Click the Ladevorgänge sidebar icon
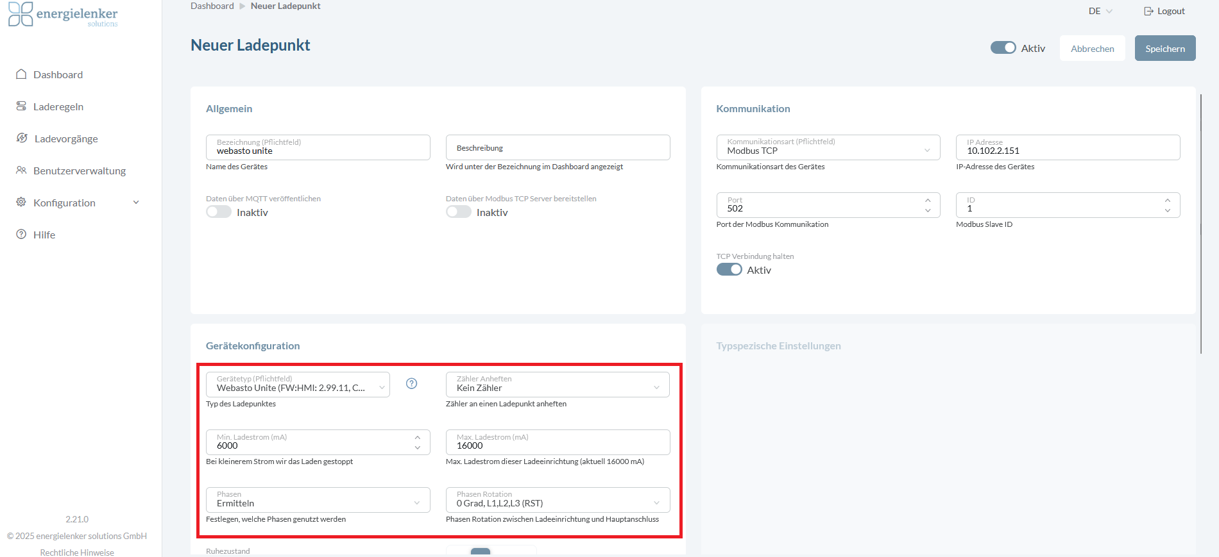 [x=22, y=138]
